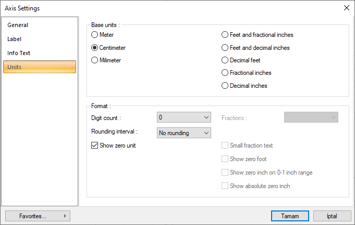Toggle Show zero unit checkbox
The height and width of the screenshot is (225, 355).
pyautogui.click(x=95, y=145)
